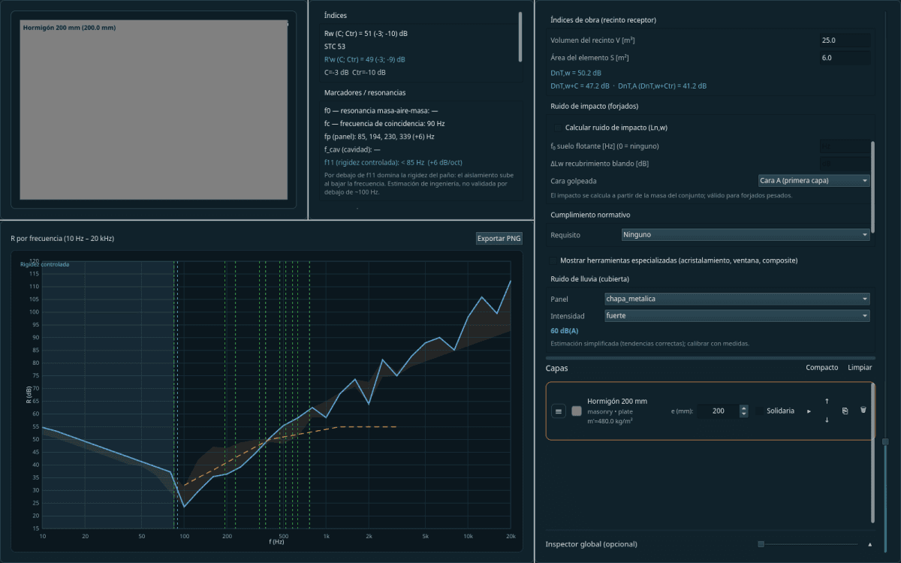
Task: Check the Solidaria option
Action: pyautogui.click(x=760, y=411)
